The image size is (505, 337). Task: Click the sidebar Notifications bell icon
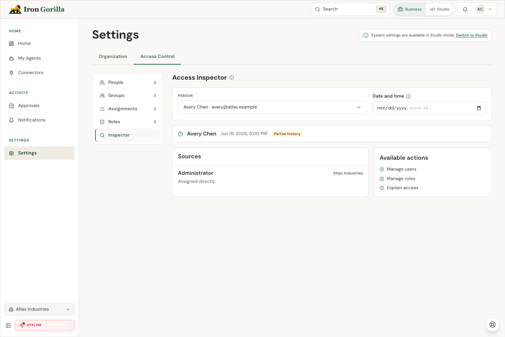[x=12, y=120]
